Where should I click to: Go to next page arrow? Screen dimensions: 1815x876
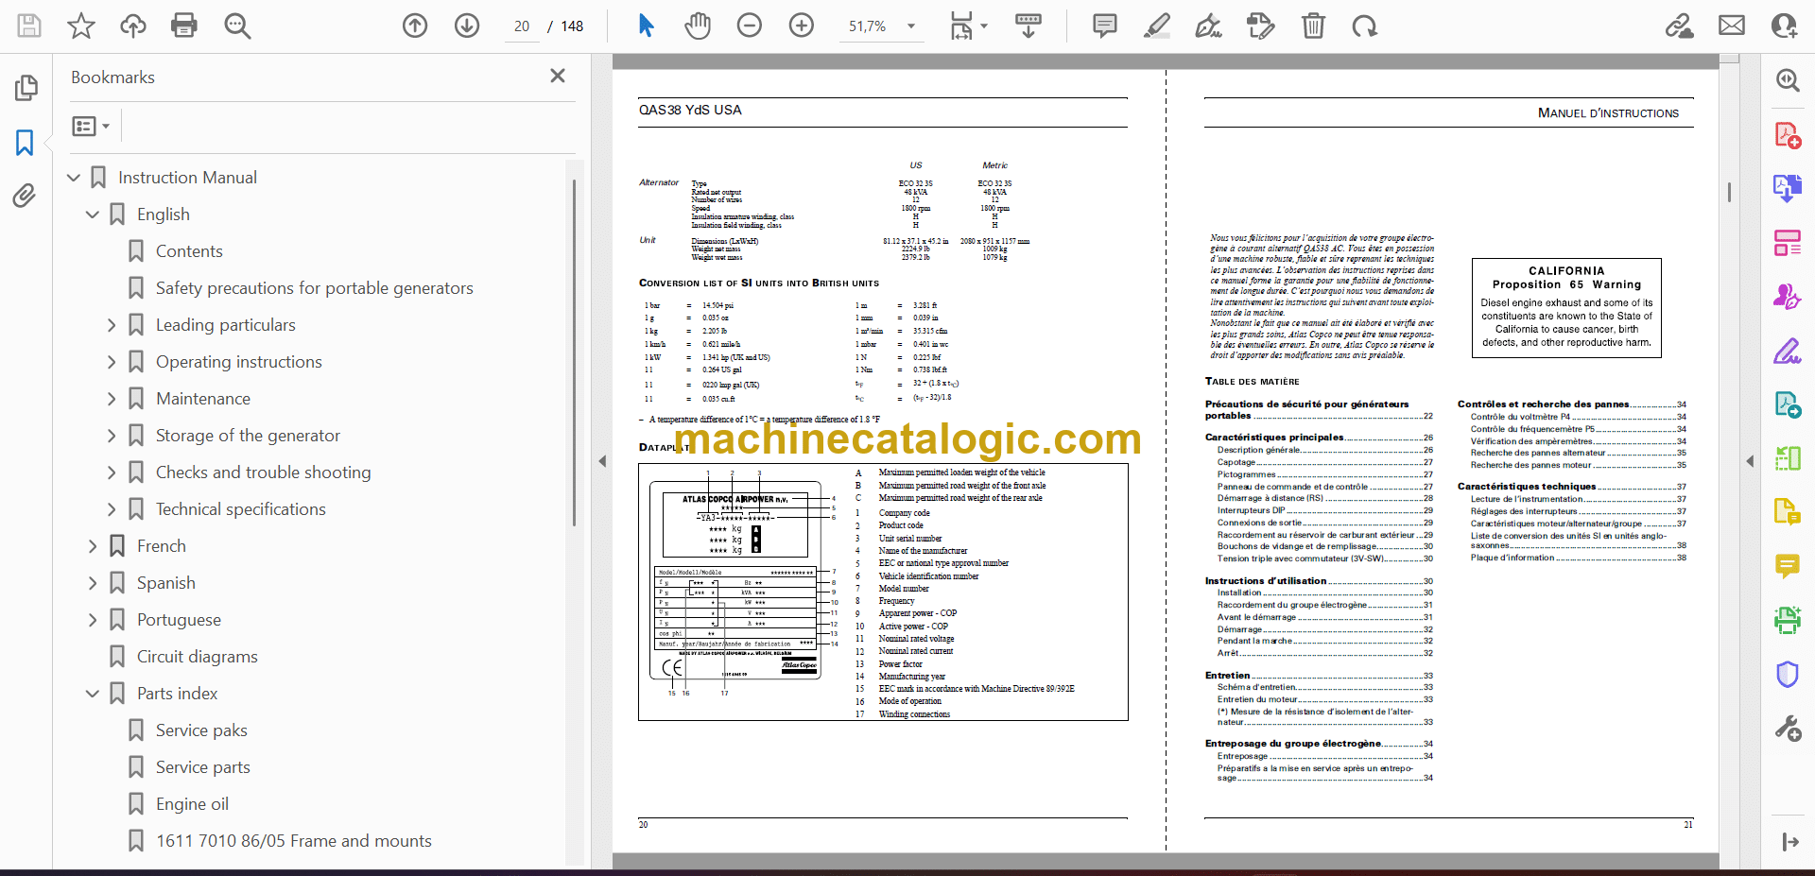tap(467, 26)
